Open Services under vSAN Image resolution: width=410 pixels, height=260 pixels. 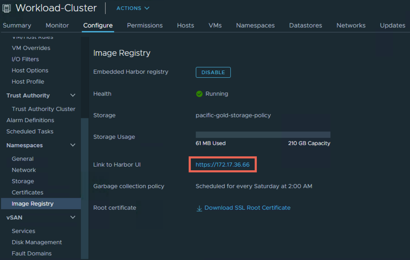(x=24, y=231)
